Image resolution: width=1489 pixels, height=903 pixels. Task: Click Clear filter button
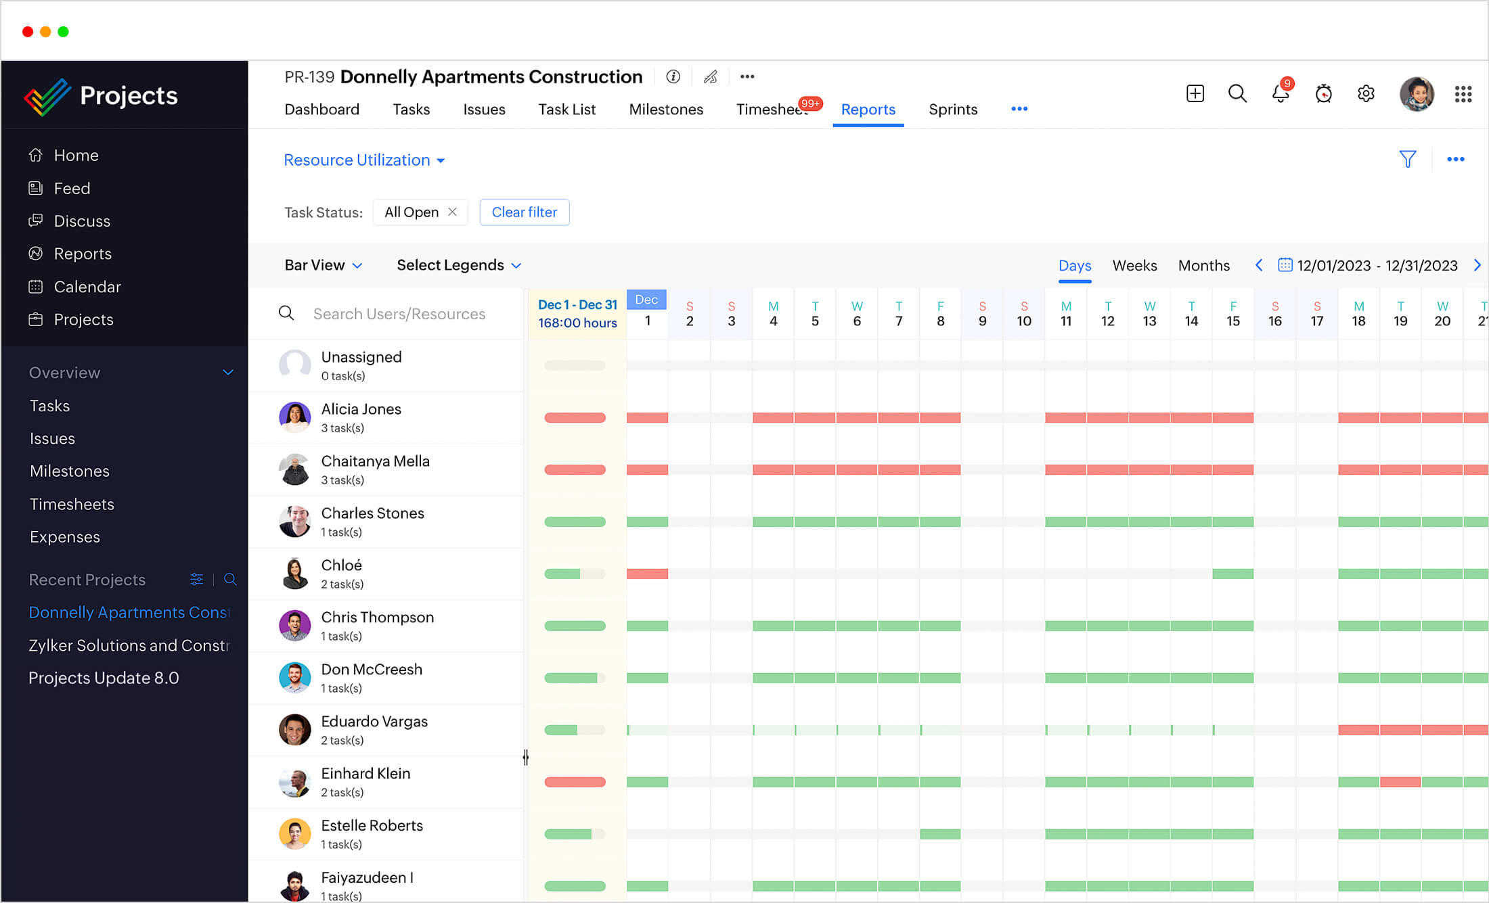coord(523,212)
